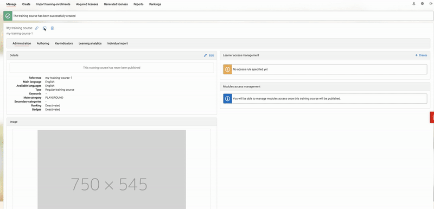
Task: Click the plus icon for access rule
Action: (416, 55)
